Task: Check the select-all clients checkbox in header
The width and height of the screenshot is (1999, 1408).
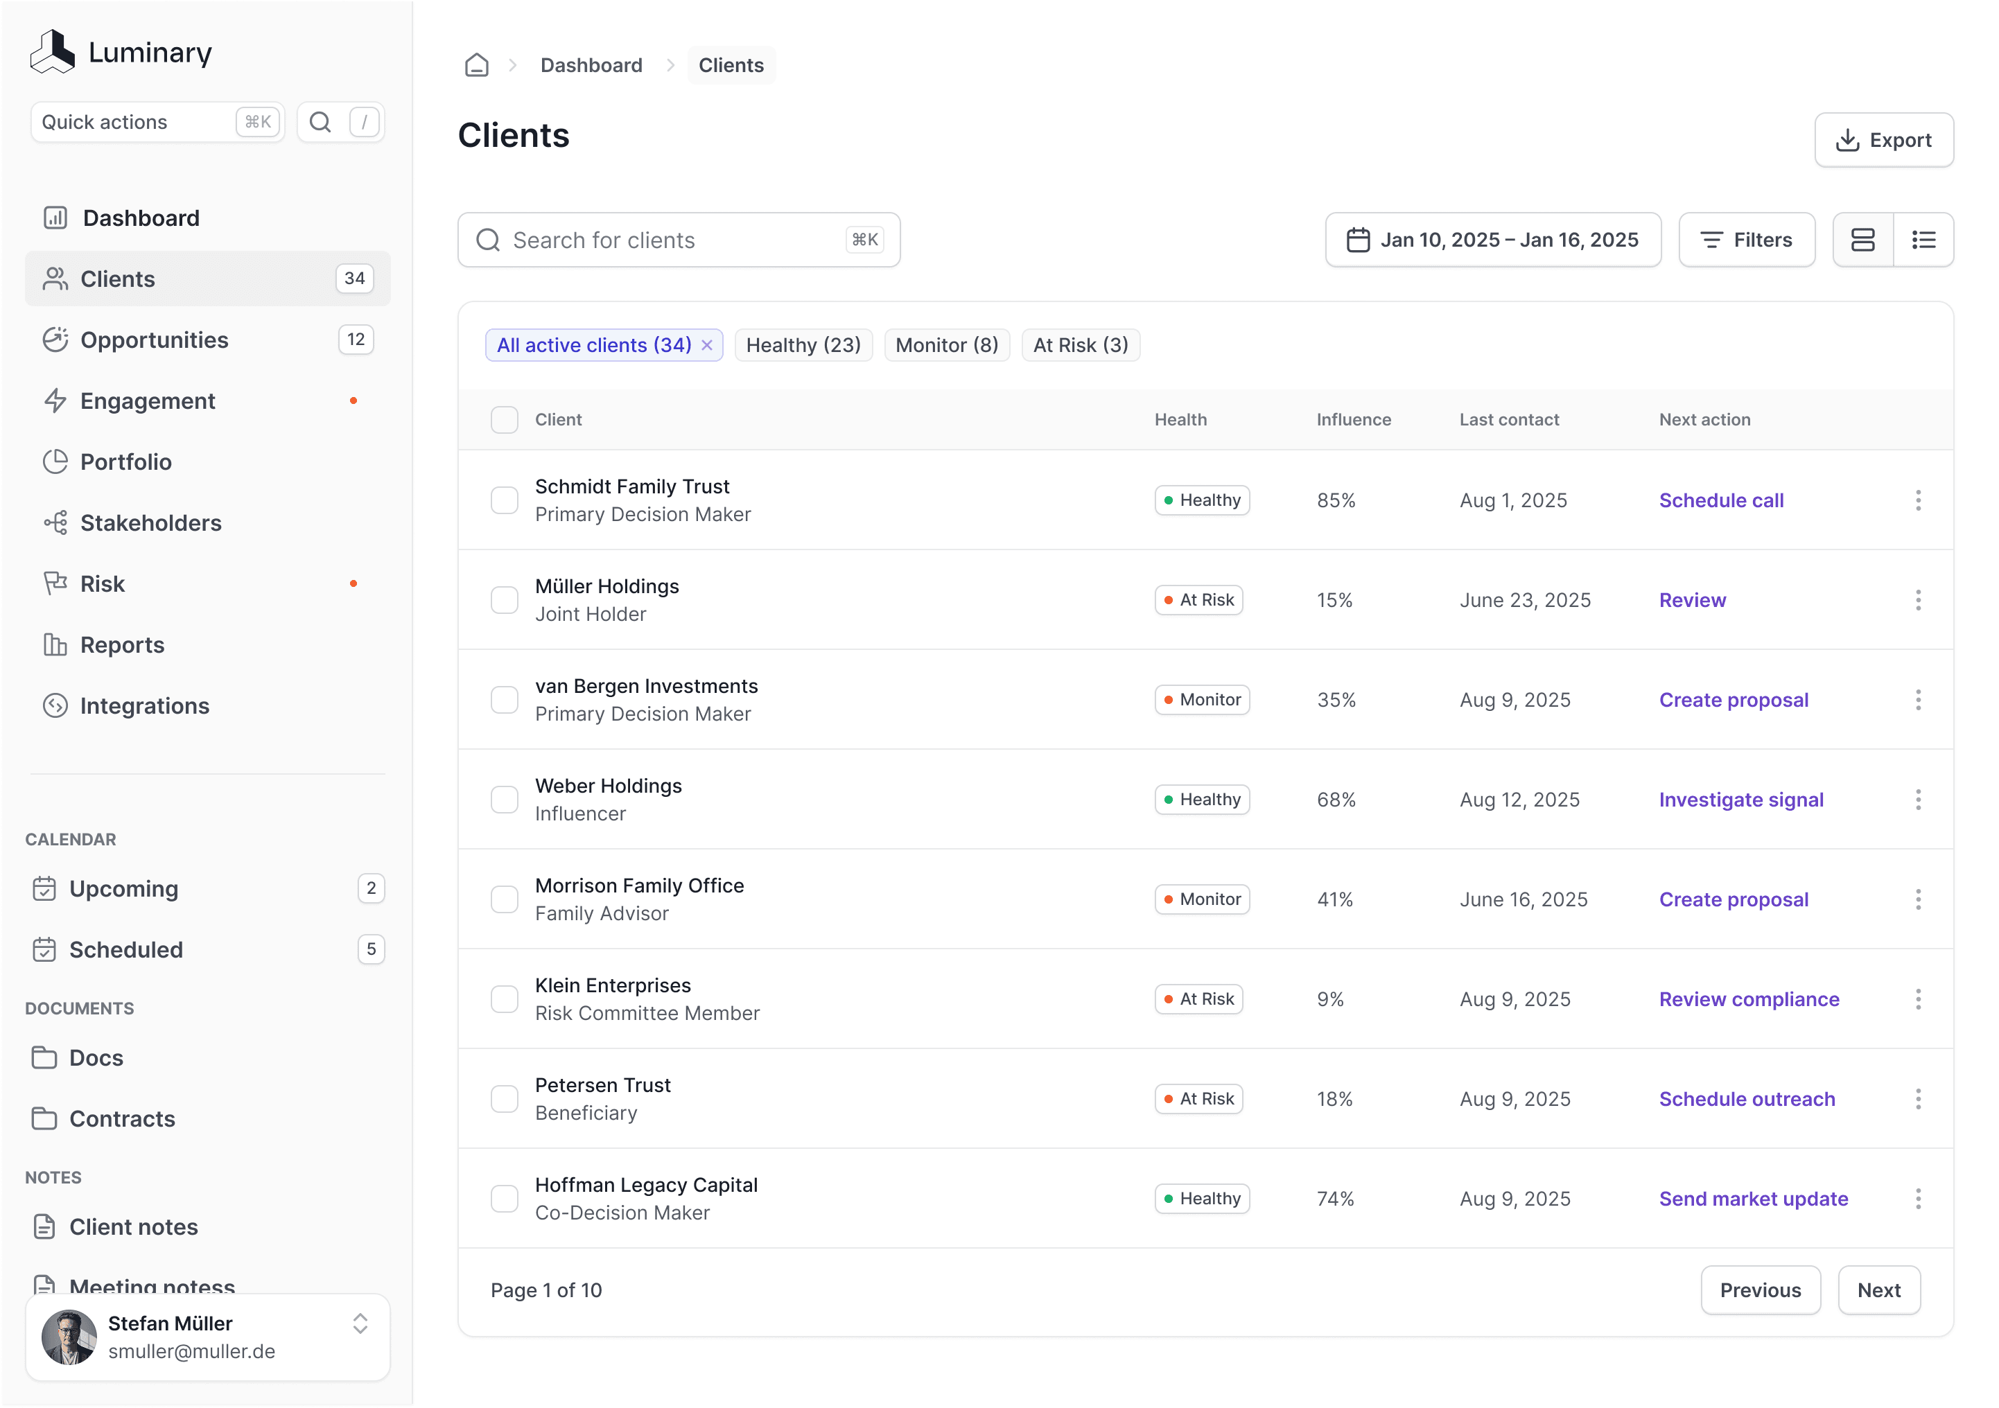Action: (x=504, y=419)
